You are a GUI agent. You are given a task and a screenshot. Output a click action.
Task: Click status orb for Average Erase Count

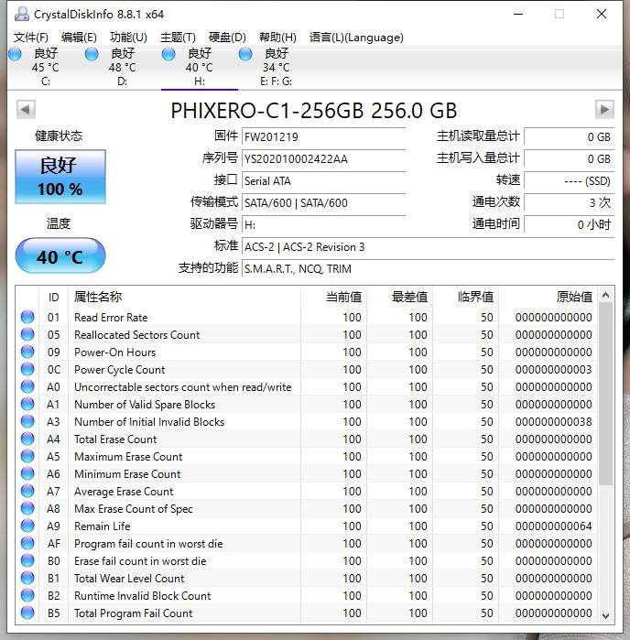(x=27, y=491)
